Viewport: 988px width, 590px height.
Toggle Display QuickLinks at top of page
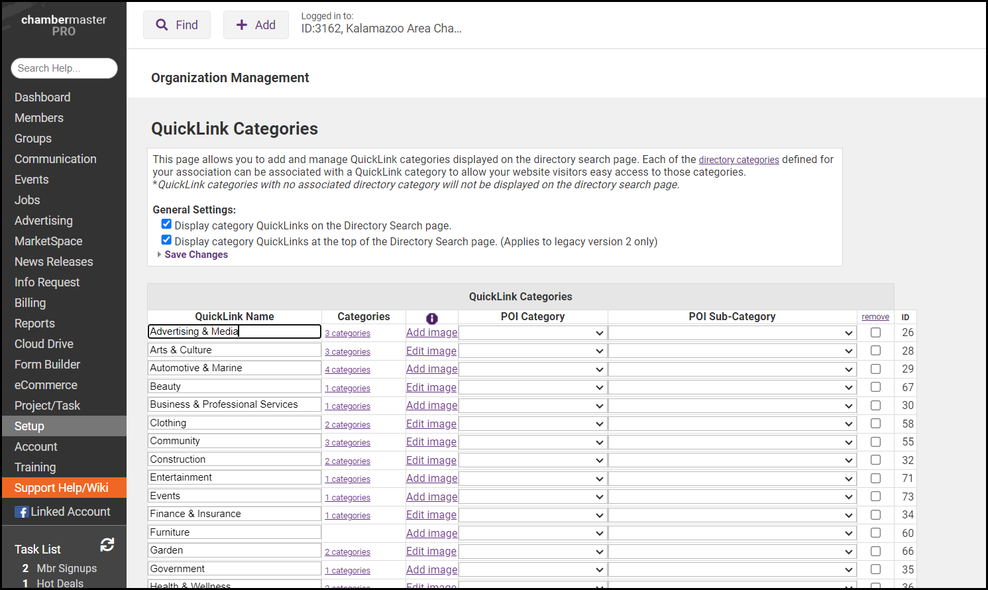[x=166, y=240]
